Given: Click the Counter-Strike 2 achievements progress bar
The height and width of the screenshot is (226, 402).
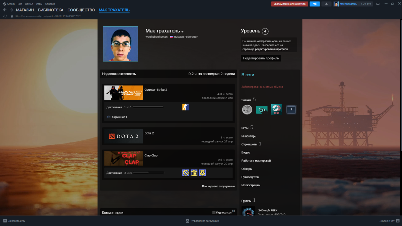Looking at the screenshot, I should (148, 107).
